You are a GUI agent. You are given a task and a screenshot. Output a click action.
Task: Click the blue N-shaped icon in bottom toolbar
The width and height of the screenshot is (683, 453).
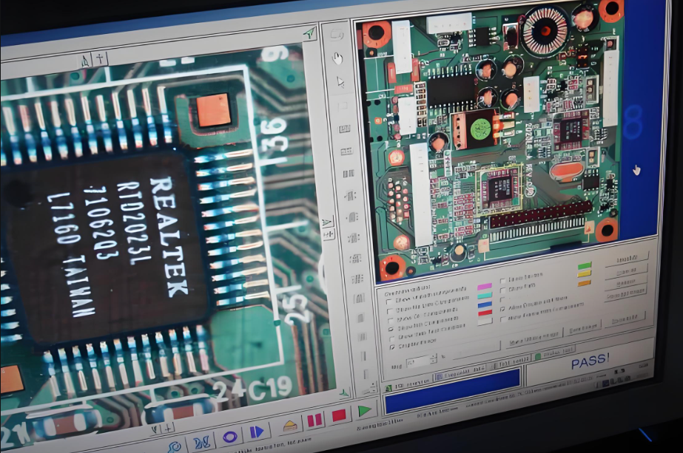[x=201, y=442]
